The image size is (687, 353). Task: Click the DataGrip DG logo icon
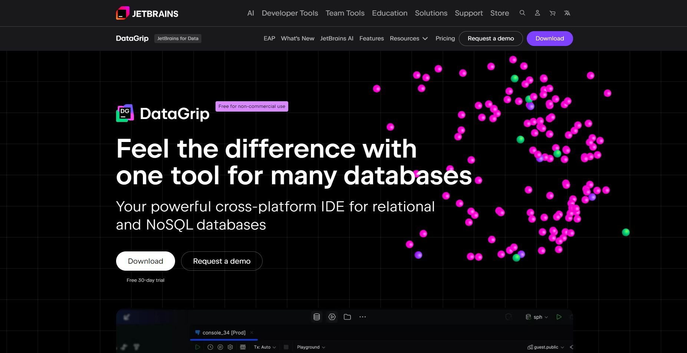pos(125,113)
